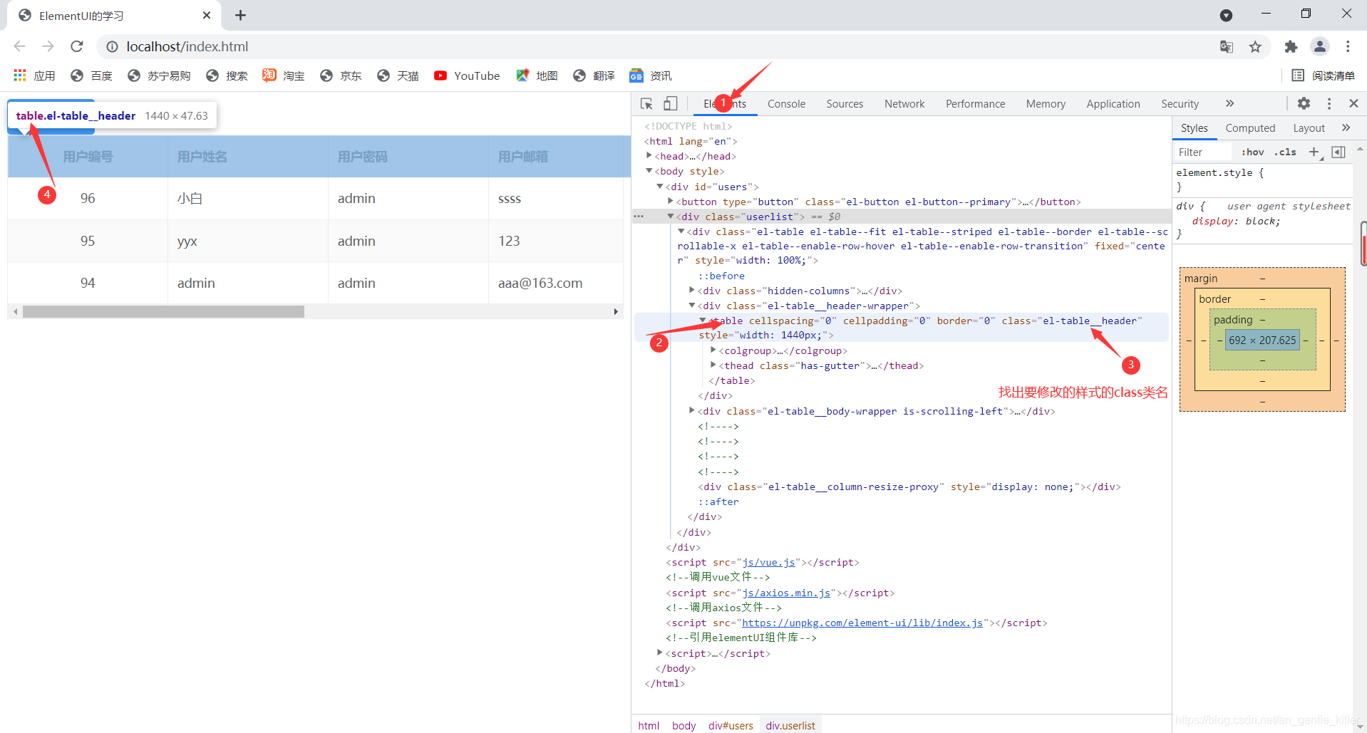Screen dimensions: 1367x733
Task: Click the table horizontal scrollbar thumb
Action: [x=163, y=311]
